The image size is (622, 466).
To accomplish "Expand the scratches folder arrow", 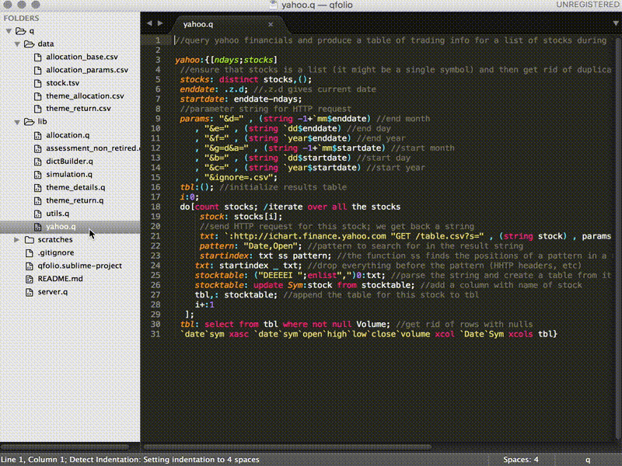I will coord(16,240).
